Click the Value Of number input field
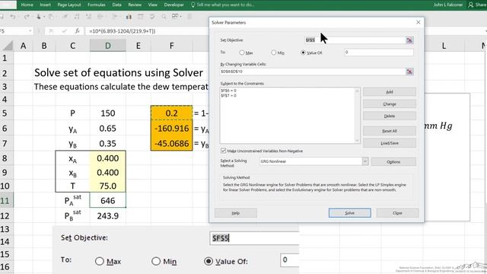487x274 pixels. tap(379, 53)
